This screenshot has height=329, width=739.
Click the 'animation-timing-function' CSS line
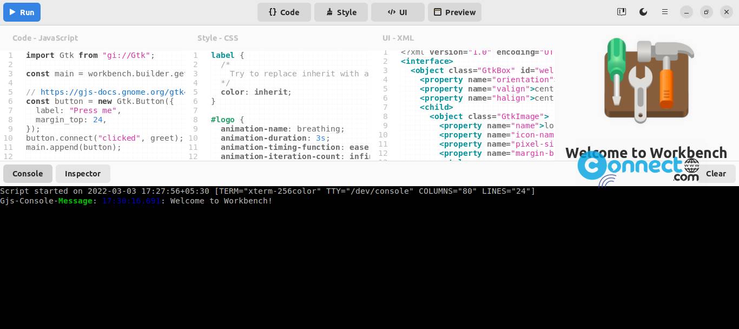tap(295, 147)
